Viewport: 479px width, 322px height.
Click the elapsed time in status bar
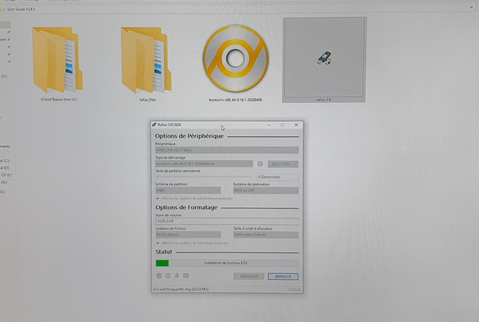pyautogui.click(x=294, y=290)
